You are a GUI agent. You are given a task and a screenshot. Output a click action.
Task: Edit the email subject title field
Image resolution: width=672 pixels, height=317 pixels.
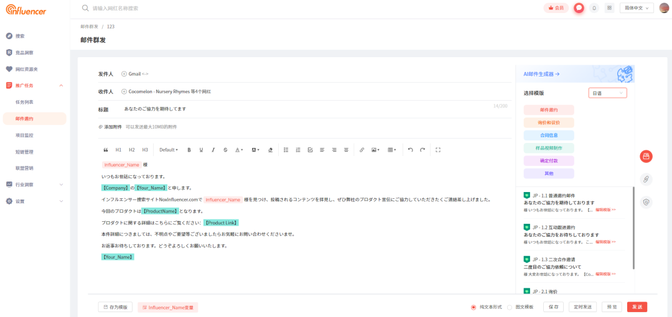click(305, 109)
